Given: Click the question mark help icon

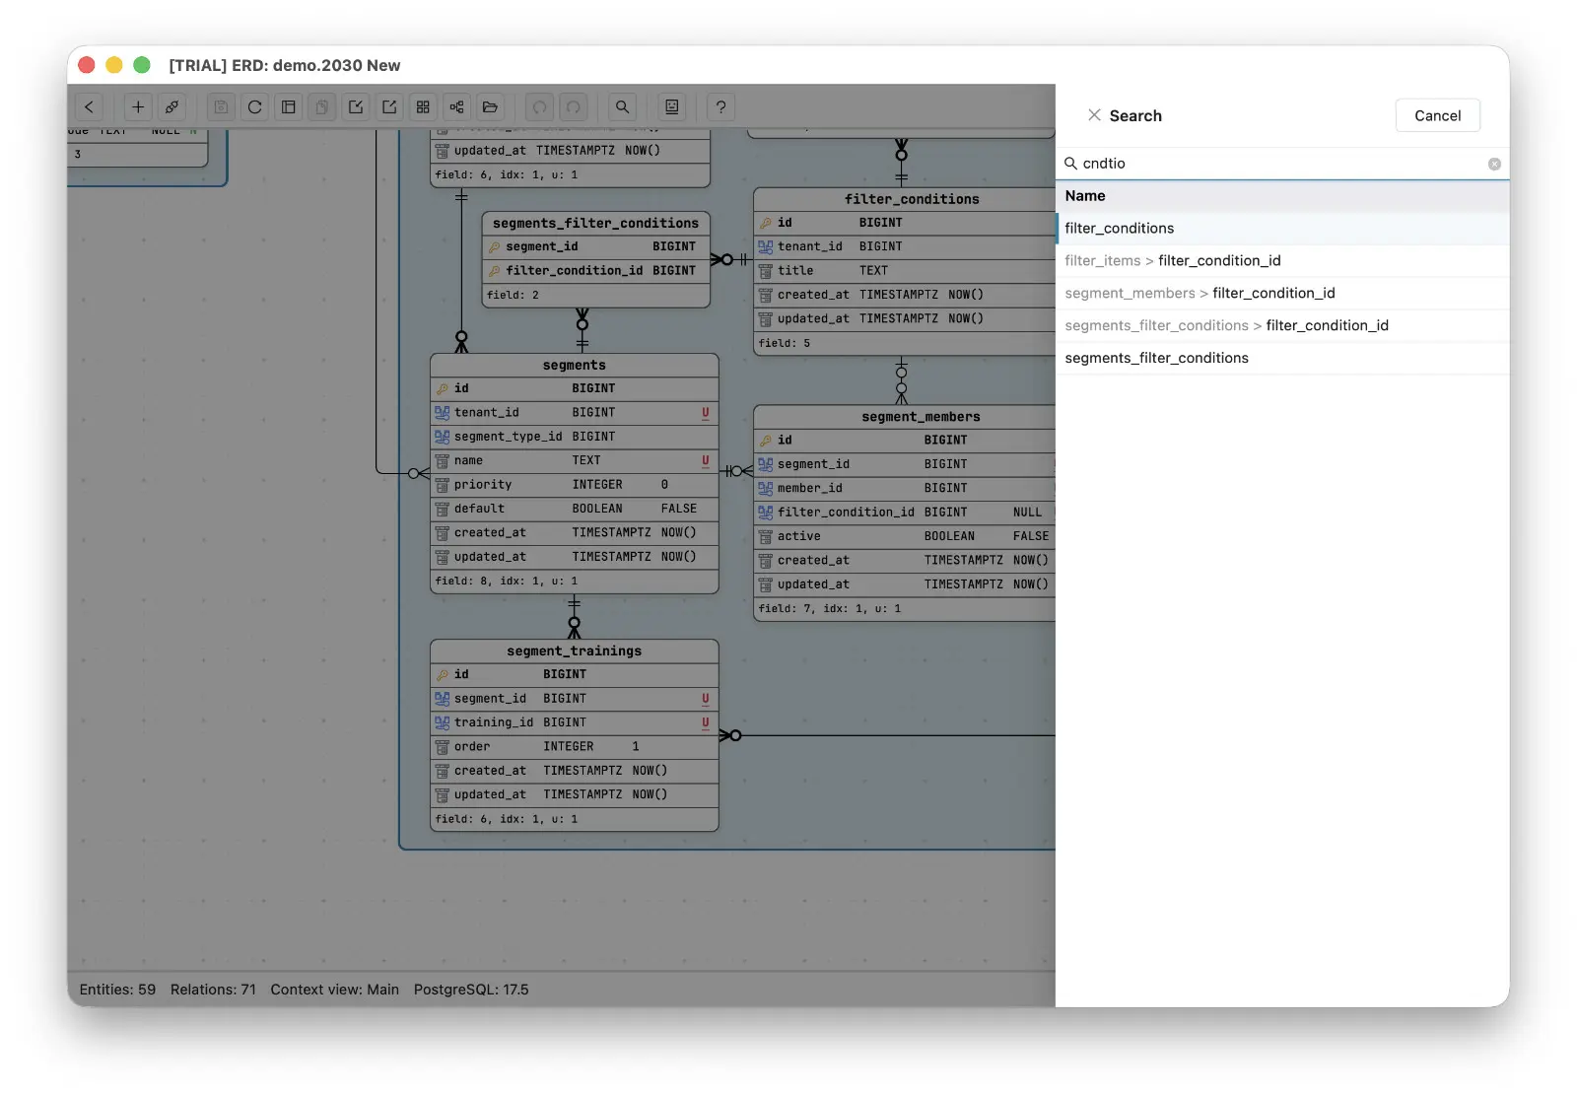Looking at the screenshot, I should pyautogui.click(x=721, y=107).
